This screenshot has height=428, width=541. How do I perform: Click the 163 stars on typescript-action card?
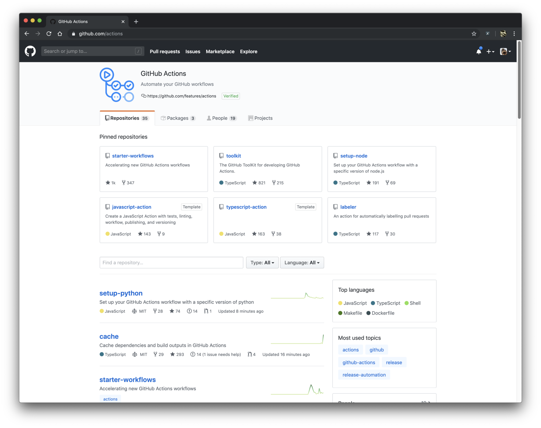click(258, 234)
